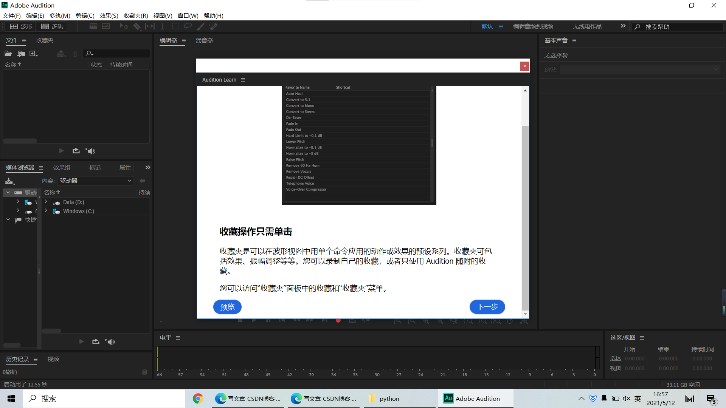Open the 内容 驱动器 dropdown
Viewport: 726px width, 408px height.
click(96, 181)
